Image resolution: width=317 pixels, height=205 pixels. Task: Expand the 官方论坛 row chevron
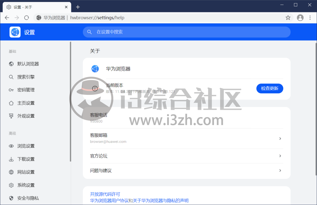click(x=280, y=156)
